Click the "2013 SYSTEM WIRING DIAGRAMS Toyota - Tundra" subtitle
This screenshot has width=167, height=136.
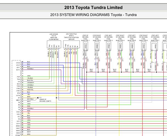[x=94, y=15]
